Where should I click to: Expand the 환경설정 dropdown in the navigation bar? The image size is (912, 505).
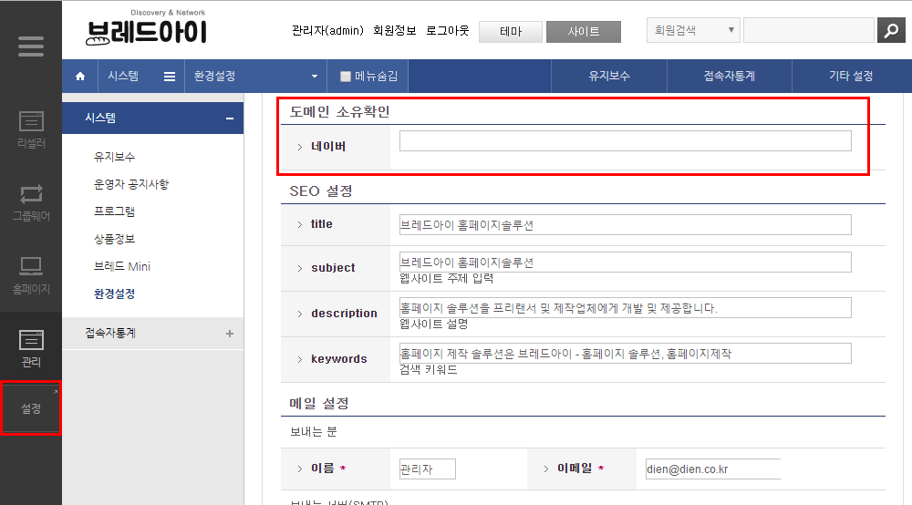315,77
